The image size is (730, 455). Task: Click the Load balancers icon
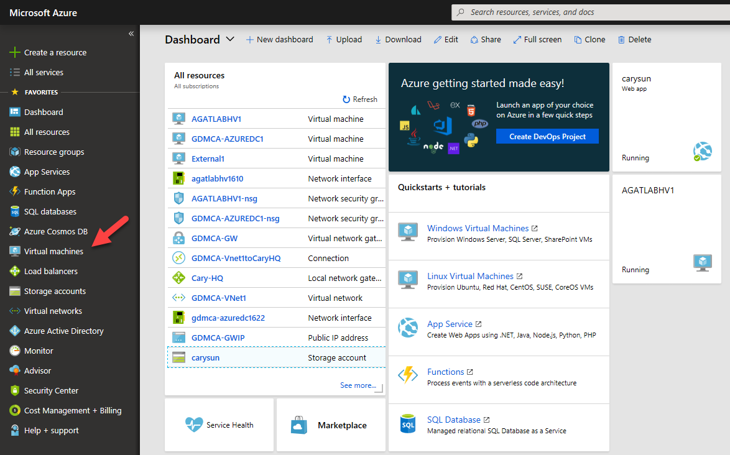click(x=15, y=271)
